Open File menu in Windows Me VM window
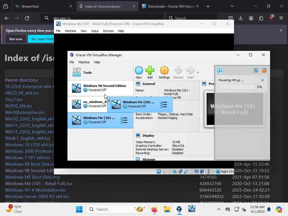The image size is (288, 216). (58, 31)
